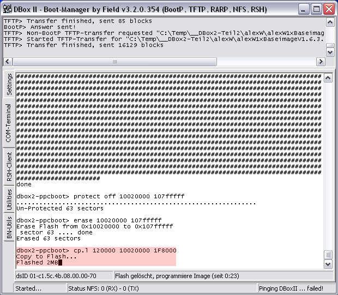Click the 'protect off 10020000 107fffff' command line
Screen dimensions: 338x295
[100, 196]
